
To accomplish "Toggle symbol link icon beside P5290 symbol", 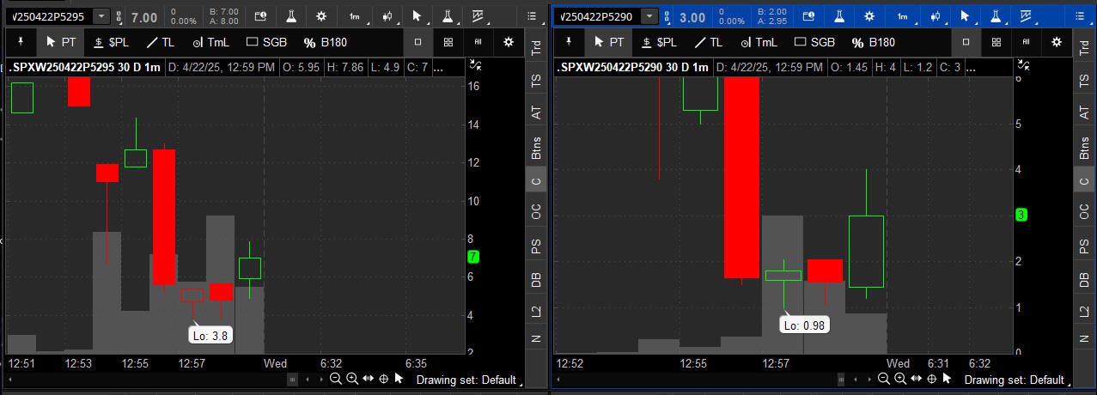I will 667,17.
